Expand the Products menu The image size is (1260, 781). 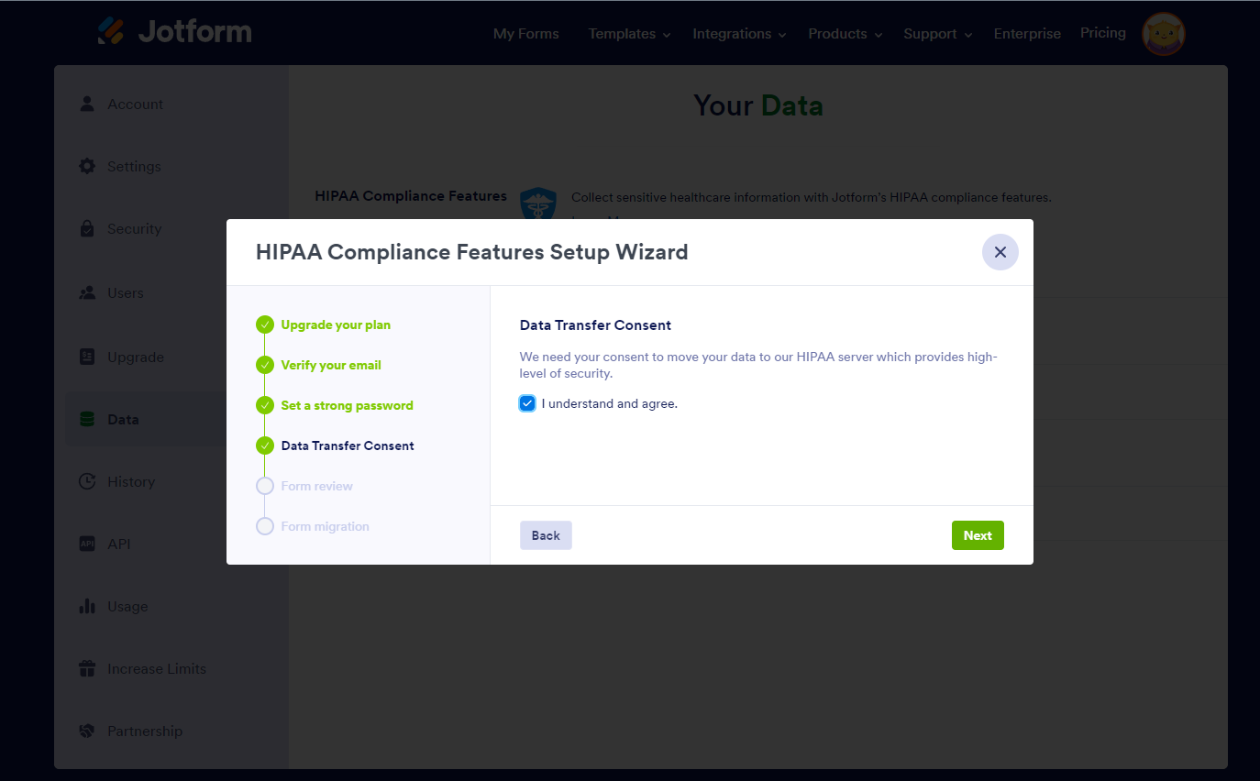845,34
